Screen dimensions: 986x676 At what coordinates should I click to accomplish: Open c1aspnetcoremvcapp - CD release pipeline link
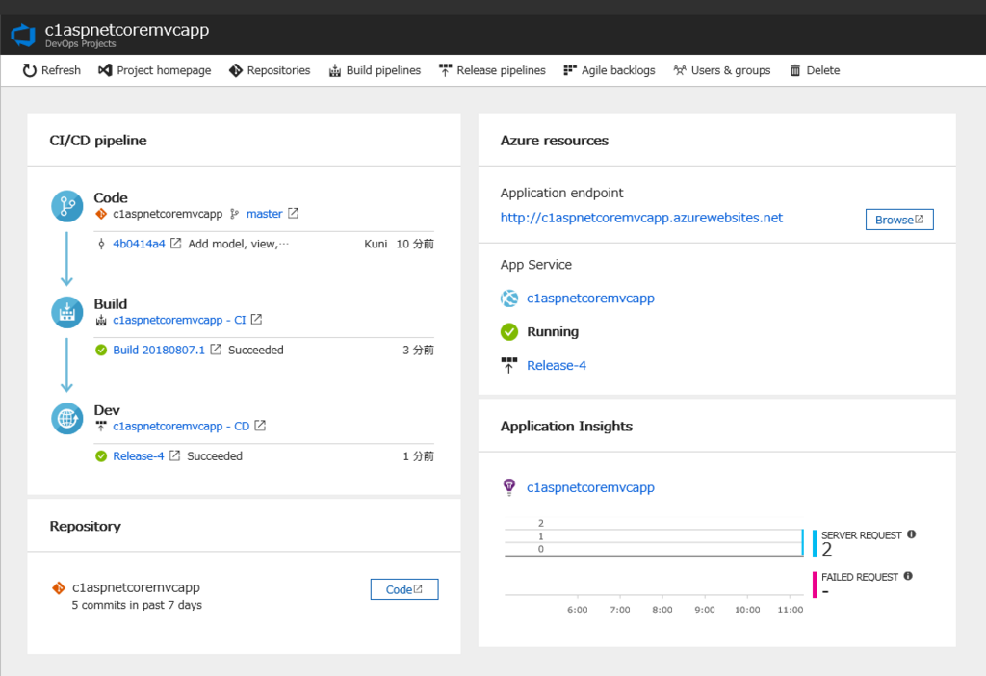181,427
